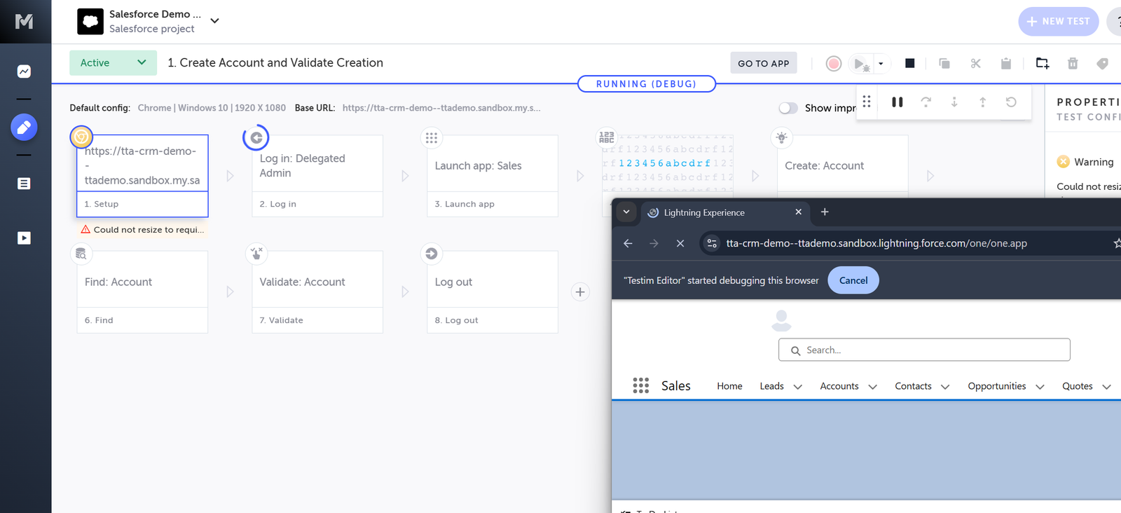Image resolution: width=1121 pixels, height=513 pixels.
Task: Open the run options dropdown arrow
Action: click(x=881, y=64)
